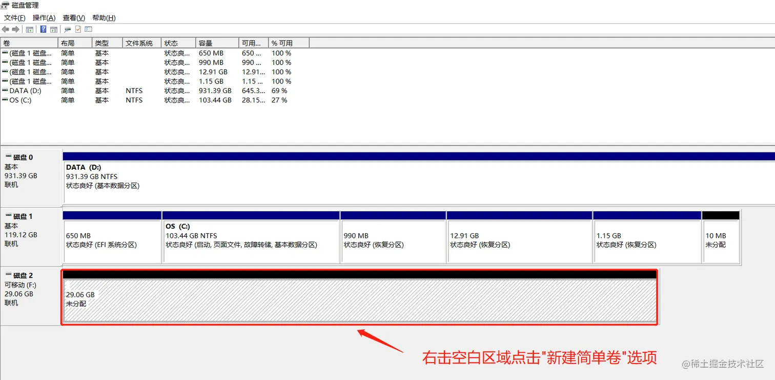Click the settings list toolbar icon
Screen dimensions: 775x380
(x=89, y=29)
